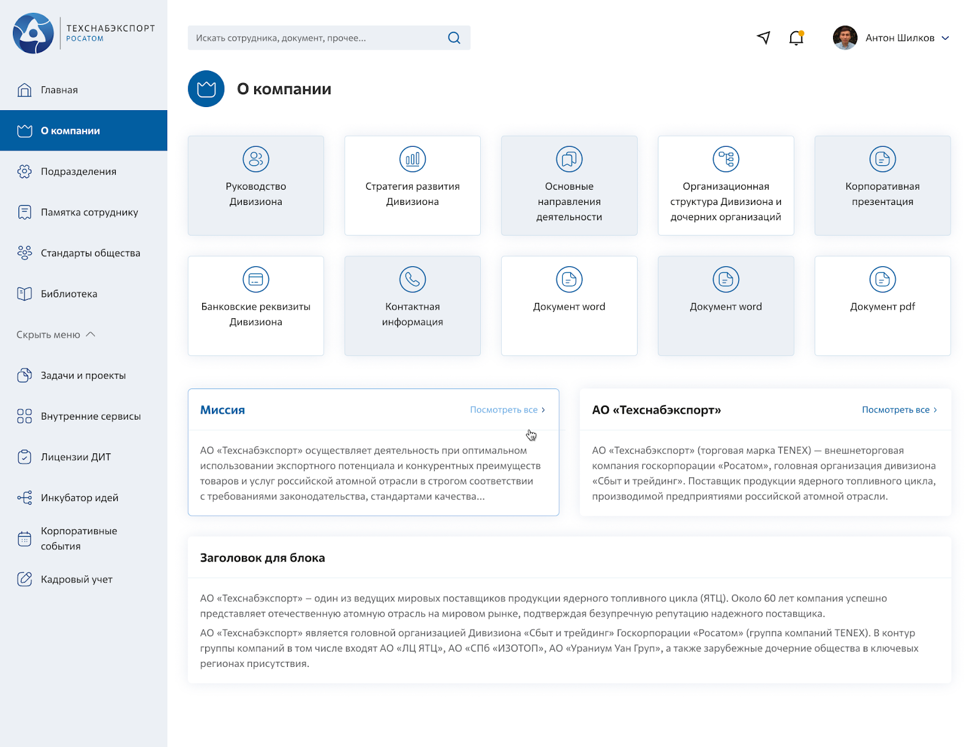Open Стратегия развития Дивизиона chart icon

[412, 159]
